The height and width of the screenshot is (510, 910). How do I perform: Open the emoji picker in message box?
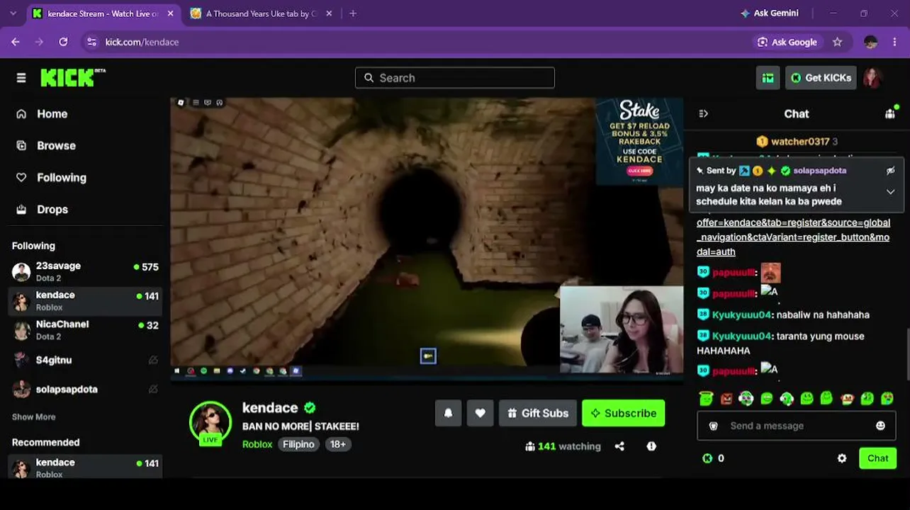(880, 426)
